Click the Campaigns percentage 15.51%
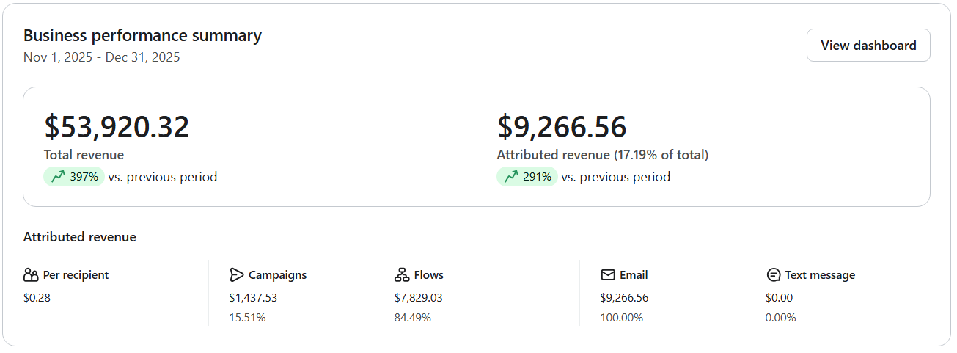The width and height of the screenshot is (957, 353). [247, 318]
